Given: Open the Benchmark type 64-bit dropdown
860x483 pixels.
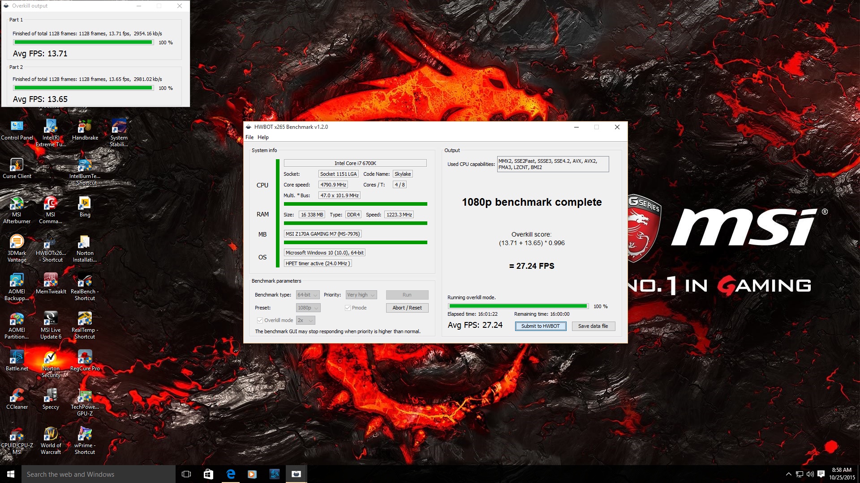Looking at the screenshot, I should click(x=308, y=295).
